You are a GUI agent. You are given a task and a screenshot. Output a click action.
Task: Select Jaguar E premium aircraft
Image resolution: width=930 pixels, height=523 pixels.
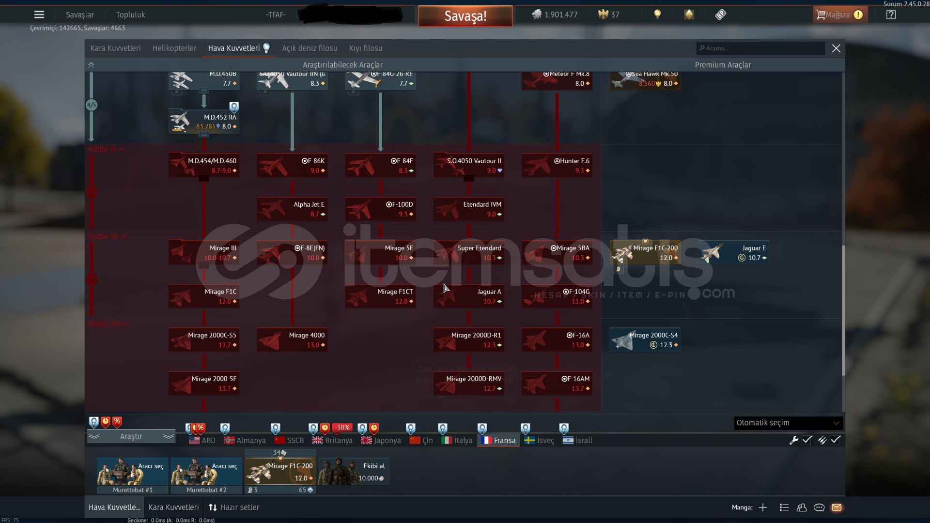click(x=733, y=252)
